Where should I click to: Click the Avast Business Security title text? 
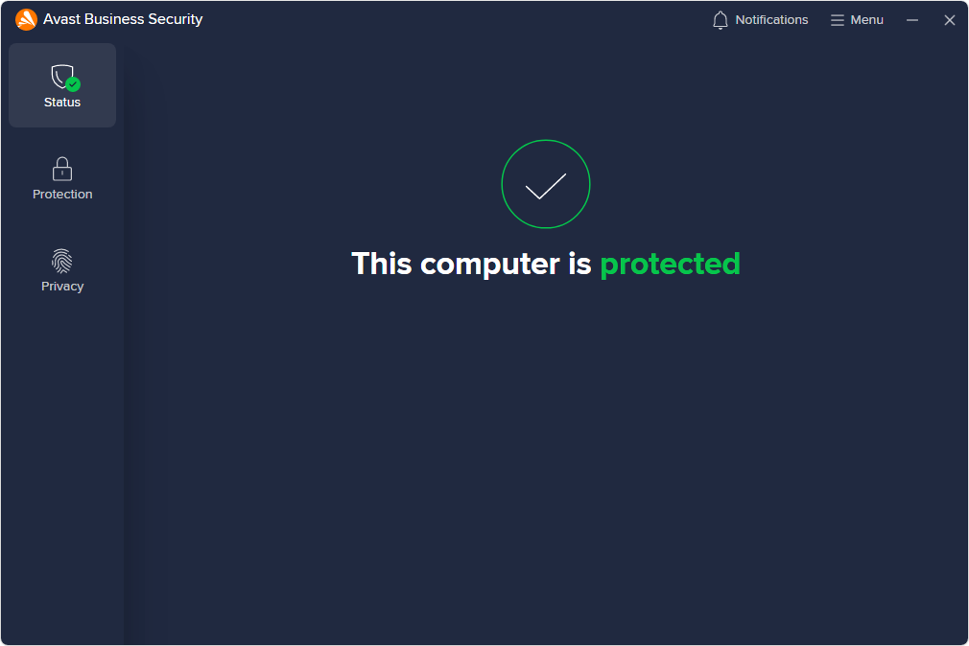[x=123, y=20]
